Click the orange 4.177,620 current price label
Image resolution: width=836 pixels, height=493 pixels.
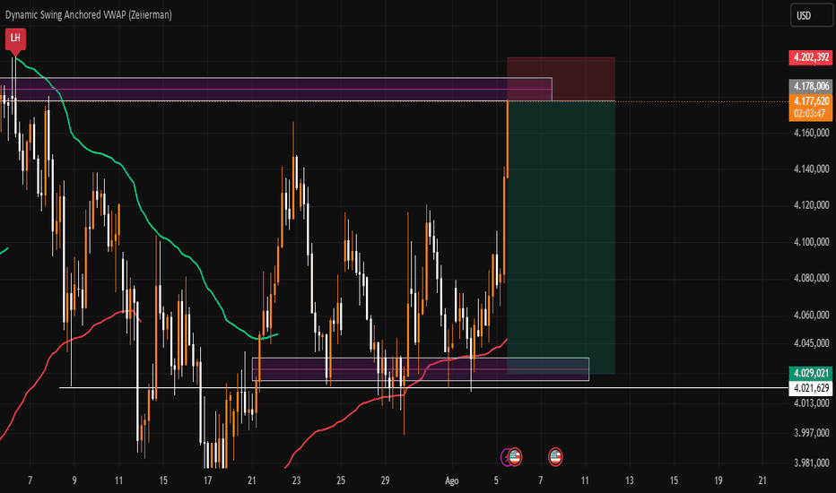point(810,100)
